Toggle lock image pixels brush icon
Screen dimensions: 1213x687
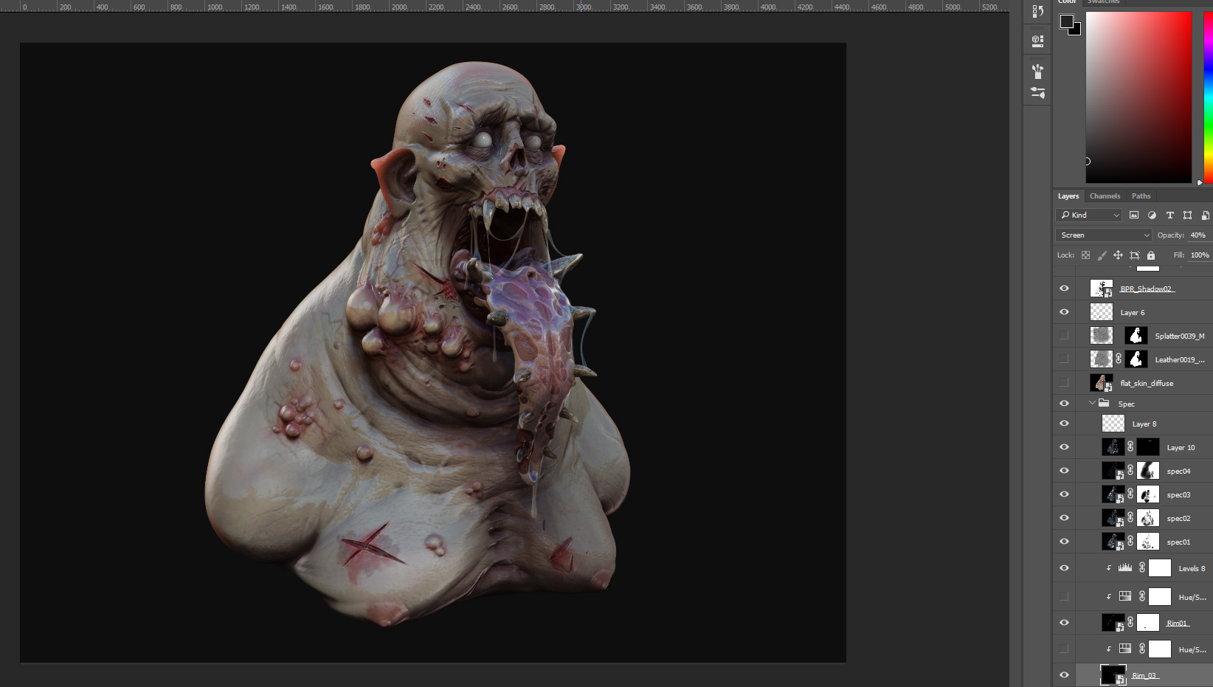(x=1102, y=255)
